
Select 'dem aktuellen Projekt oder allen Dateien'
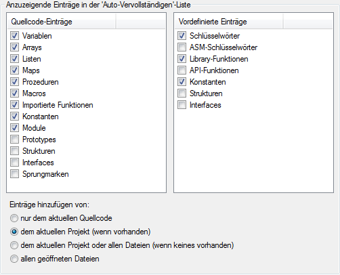pos(14,245)
